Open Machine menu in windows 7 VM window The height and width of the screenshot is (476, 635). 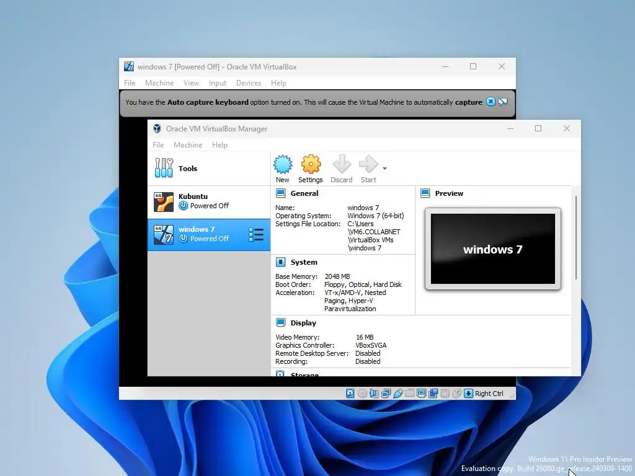[x=159, y=83]
